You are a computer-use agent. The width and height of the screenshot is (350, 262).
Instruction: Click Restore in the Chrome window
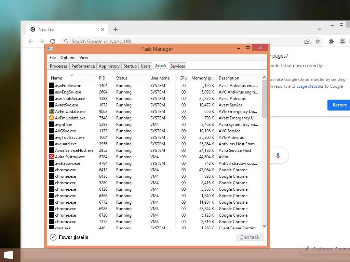[x=339, y=105]
